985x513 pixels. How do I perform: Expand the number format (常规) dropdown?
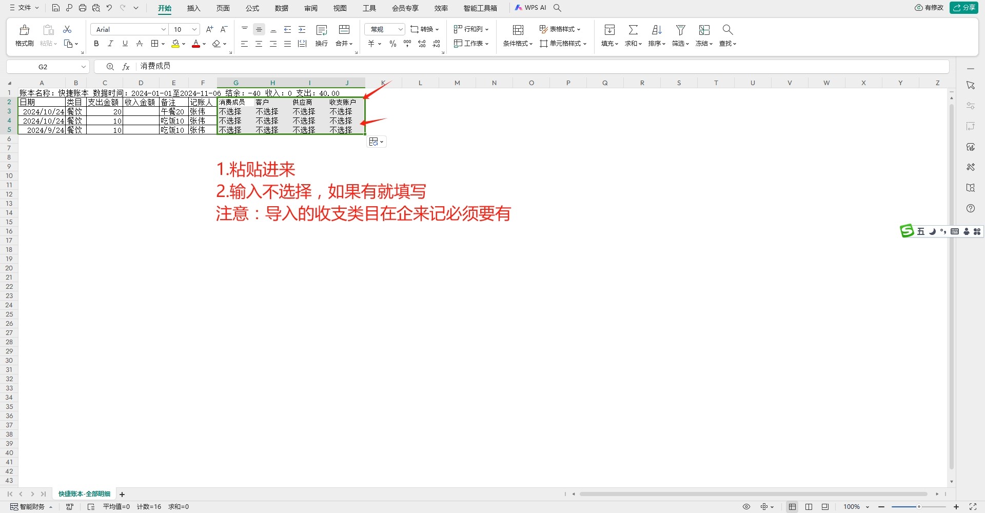click(x=400, y=30)
